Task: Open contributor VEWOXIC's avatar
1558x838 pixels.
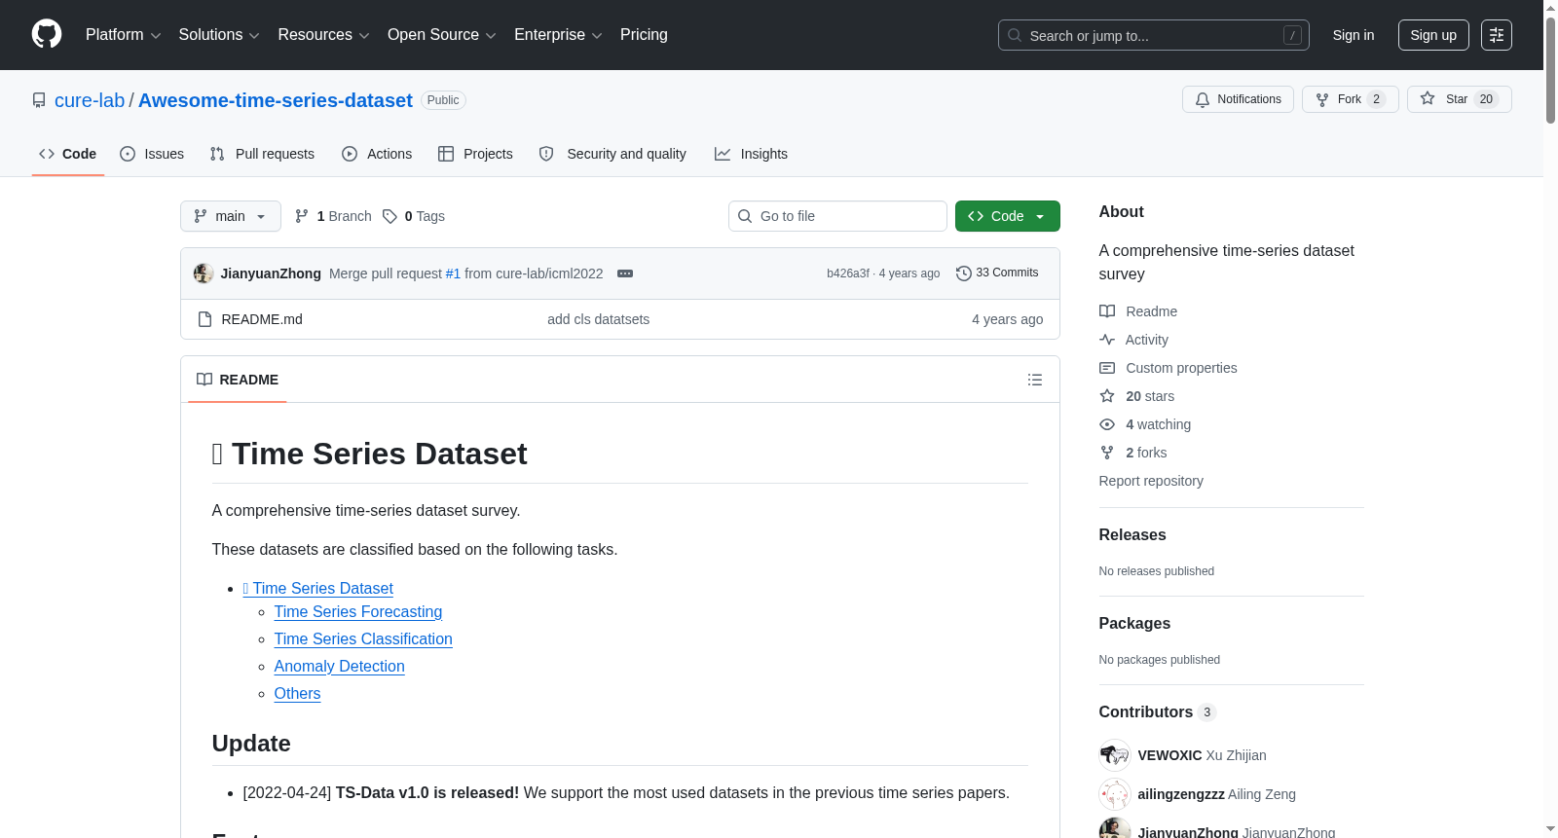Action: [1115, 755]
